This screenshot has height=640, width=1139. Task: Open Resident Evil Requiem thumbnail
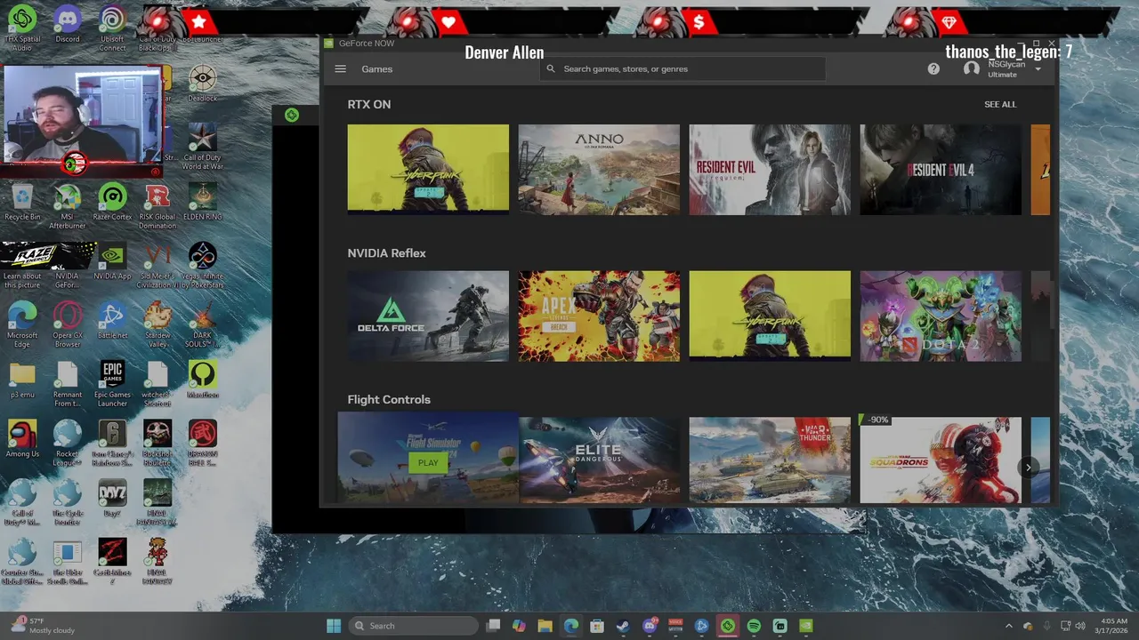pyautogui.click(x=770, y=169)
